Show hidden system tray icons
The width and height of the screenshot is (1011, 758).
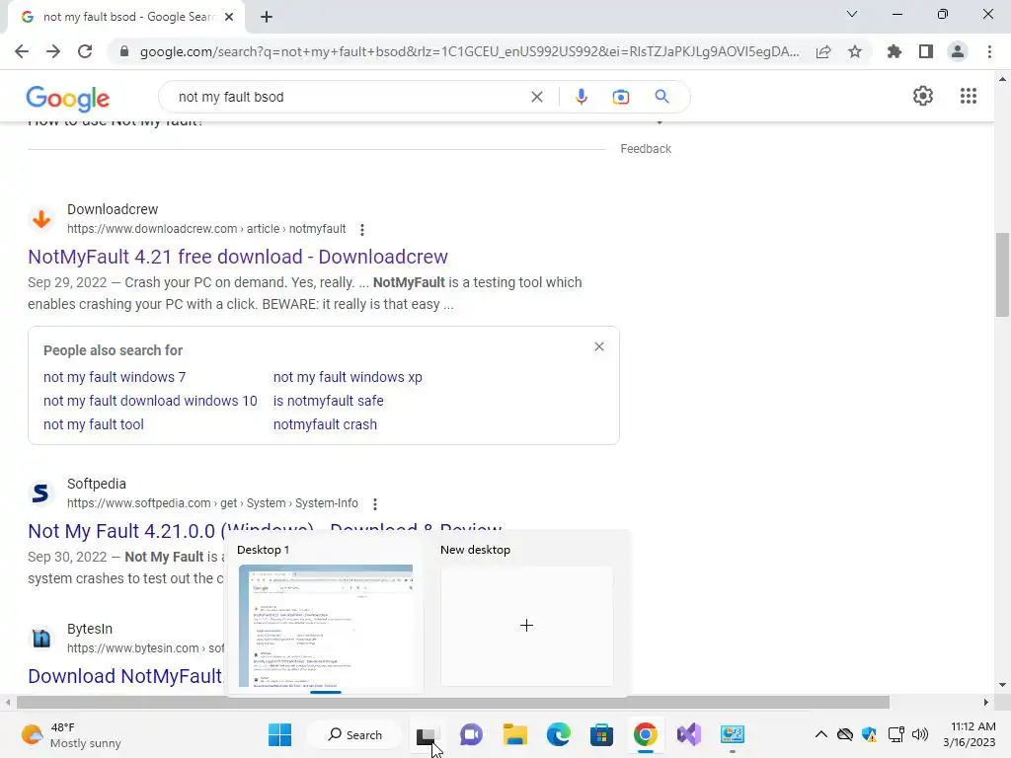point(820,734)
